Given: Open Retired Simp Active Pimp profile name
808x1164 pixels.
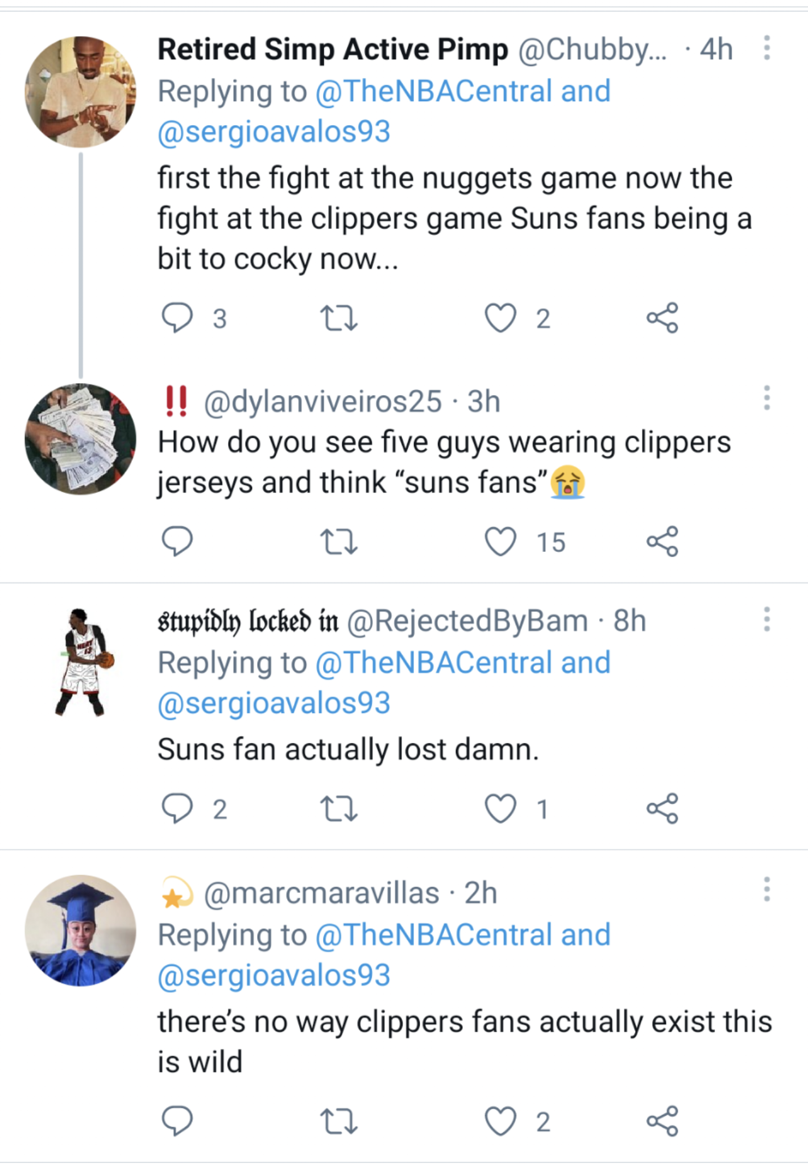Looking at the screenshot, I should pos(333,49).
